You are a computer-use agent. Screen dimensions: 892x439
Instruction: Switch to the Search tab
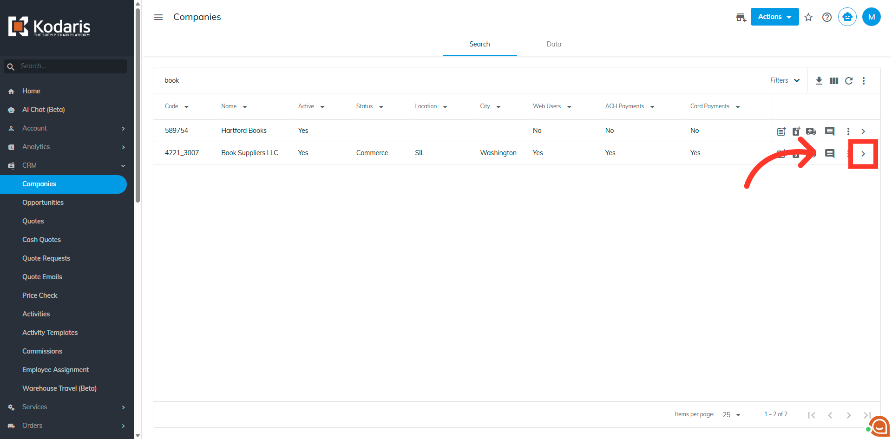pyautogui.click(x=479, y=44)
